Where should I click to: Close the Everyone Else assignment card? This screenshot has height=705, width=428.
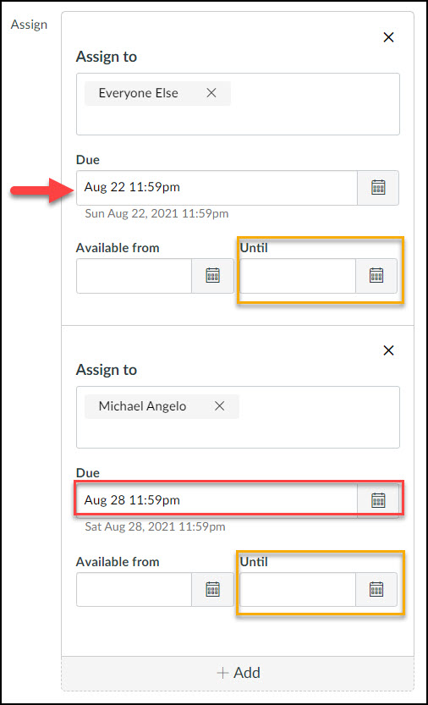pyautogui.click(x=388, y=37)
